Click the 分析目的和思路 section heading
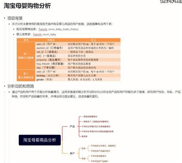Screen dimensions: 182x163 (x=21, y=86)
